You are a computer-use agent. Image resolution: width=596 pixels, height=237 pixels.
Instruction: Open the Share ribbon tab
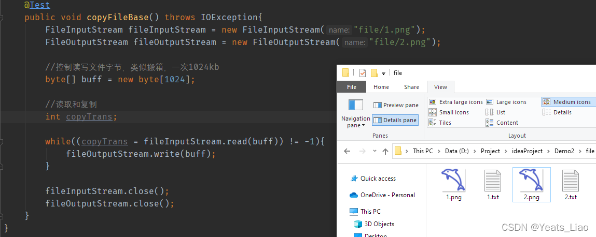pyautogui.click(x=411, y=87)
